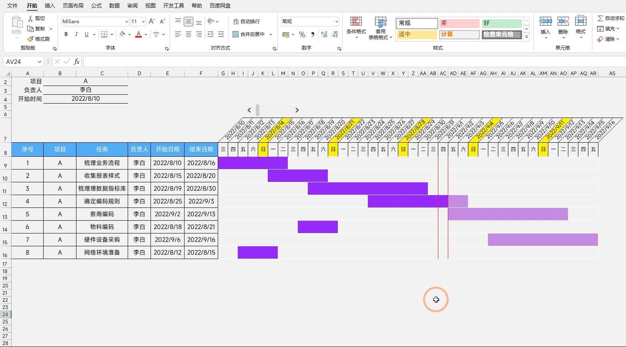Viewport: 626px width, 347px height.
Task: Click the accounting number format icon
Action: pos(286,34)
